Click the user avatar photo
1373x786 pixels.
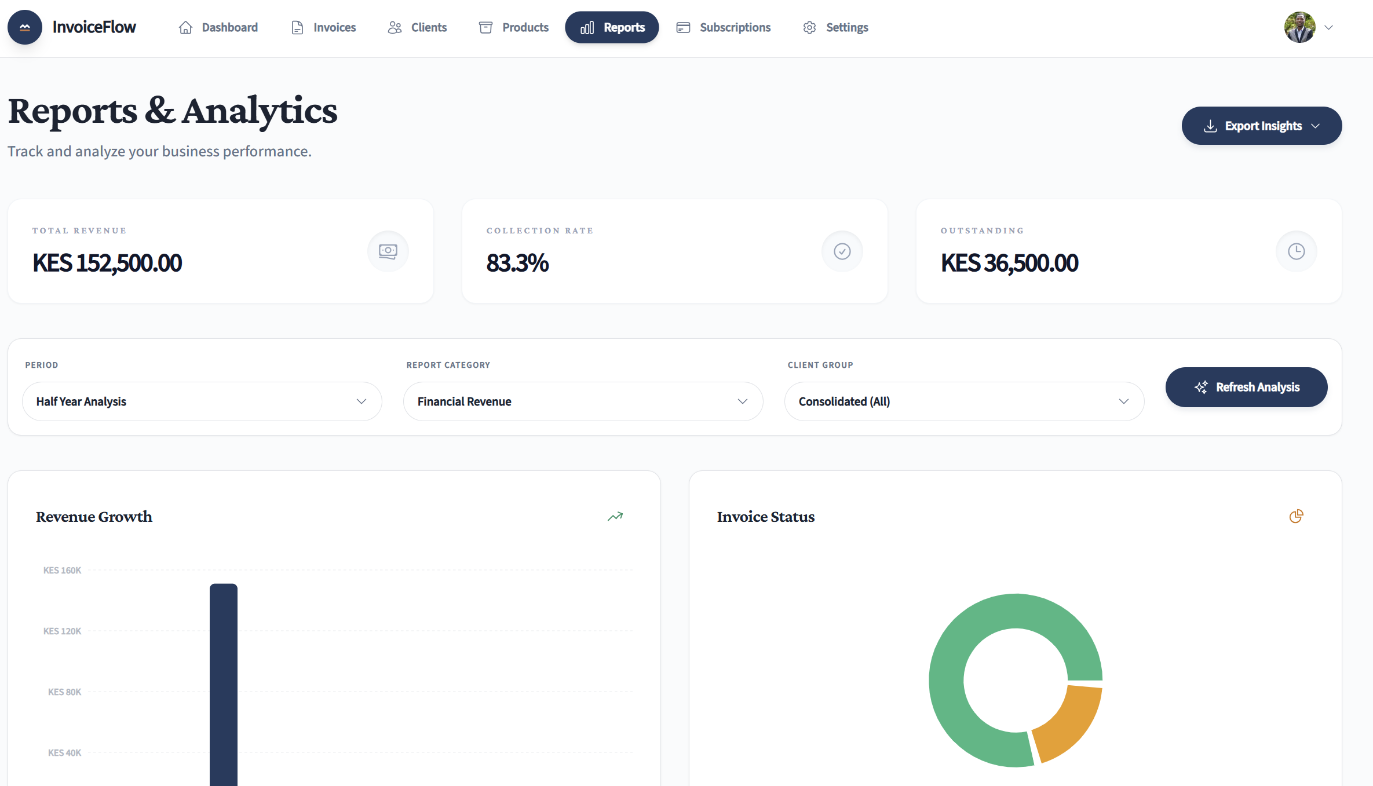(x=1299, y=27)
